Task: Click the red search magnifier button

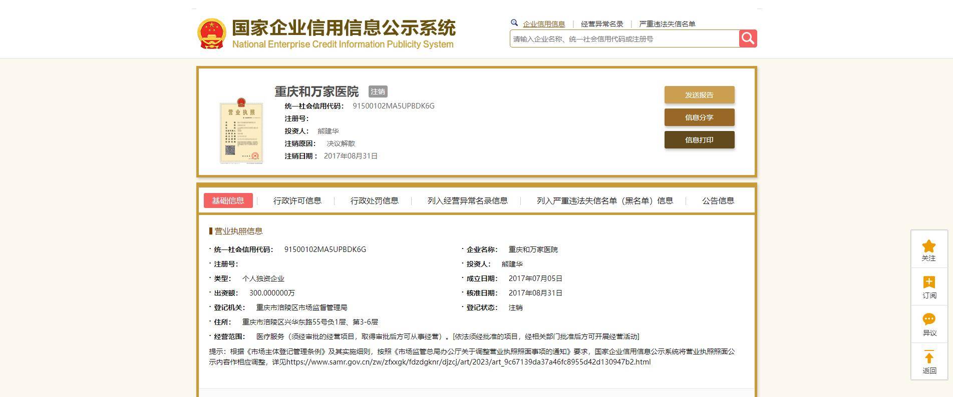Action: [748, 38]
